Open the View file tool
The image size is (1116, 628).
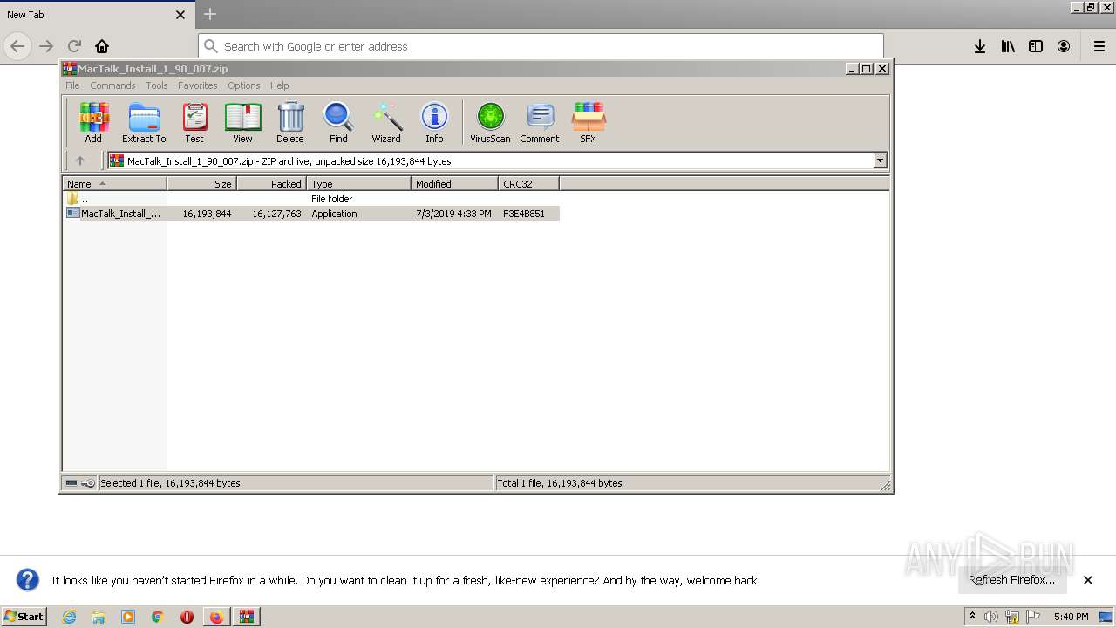[242, 122]
